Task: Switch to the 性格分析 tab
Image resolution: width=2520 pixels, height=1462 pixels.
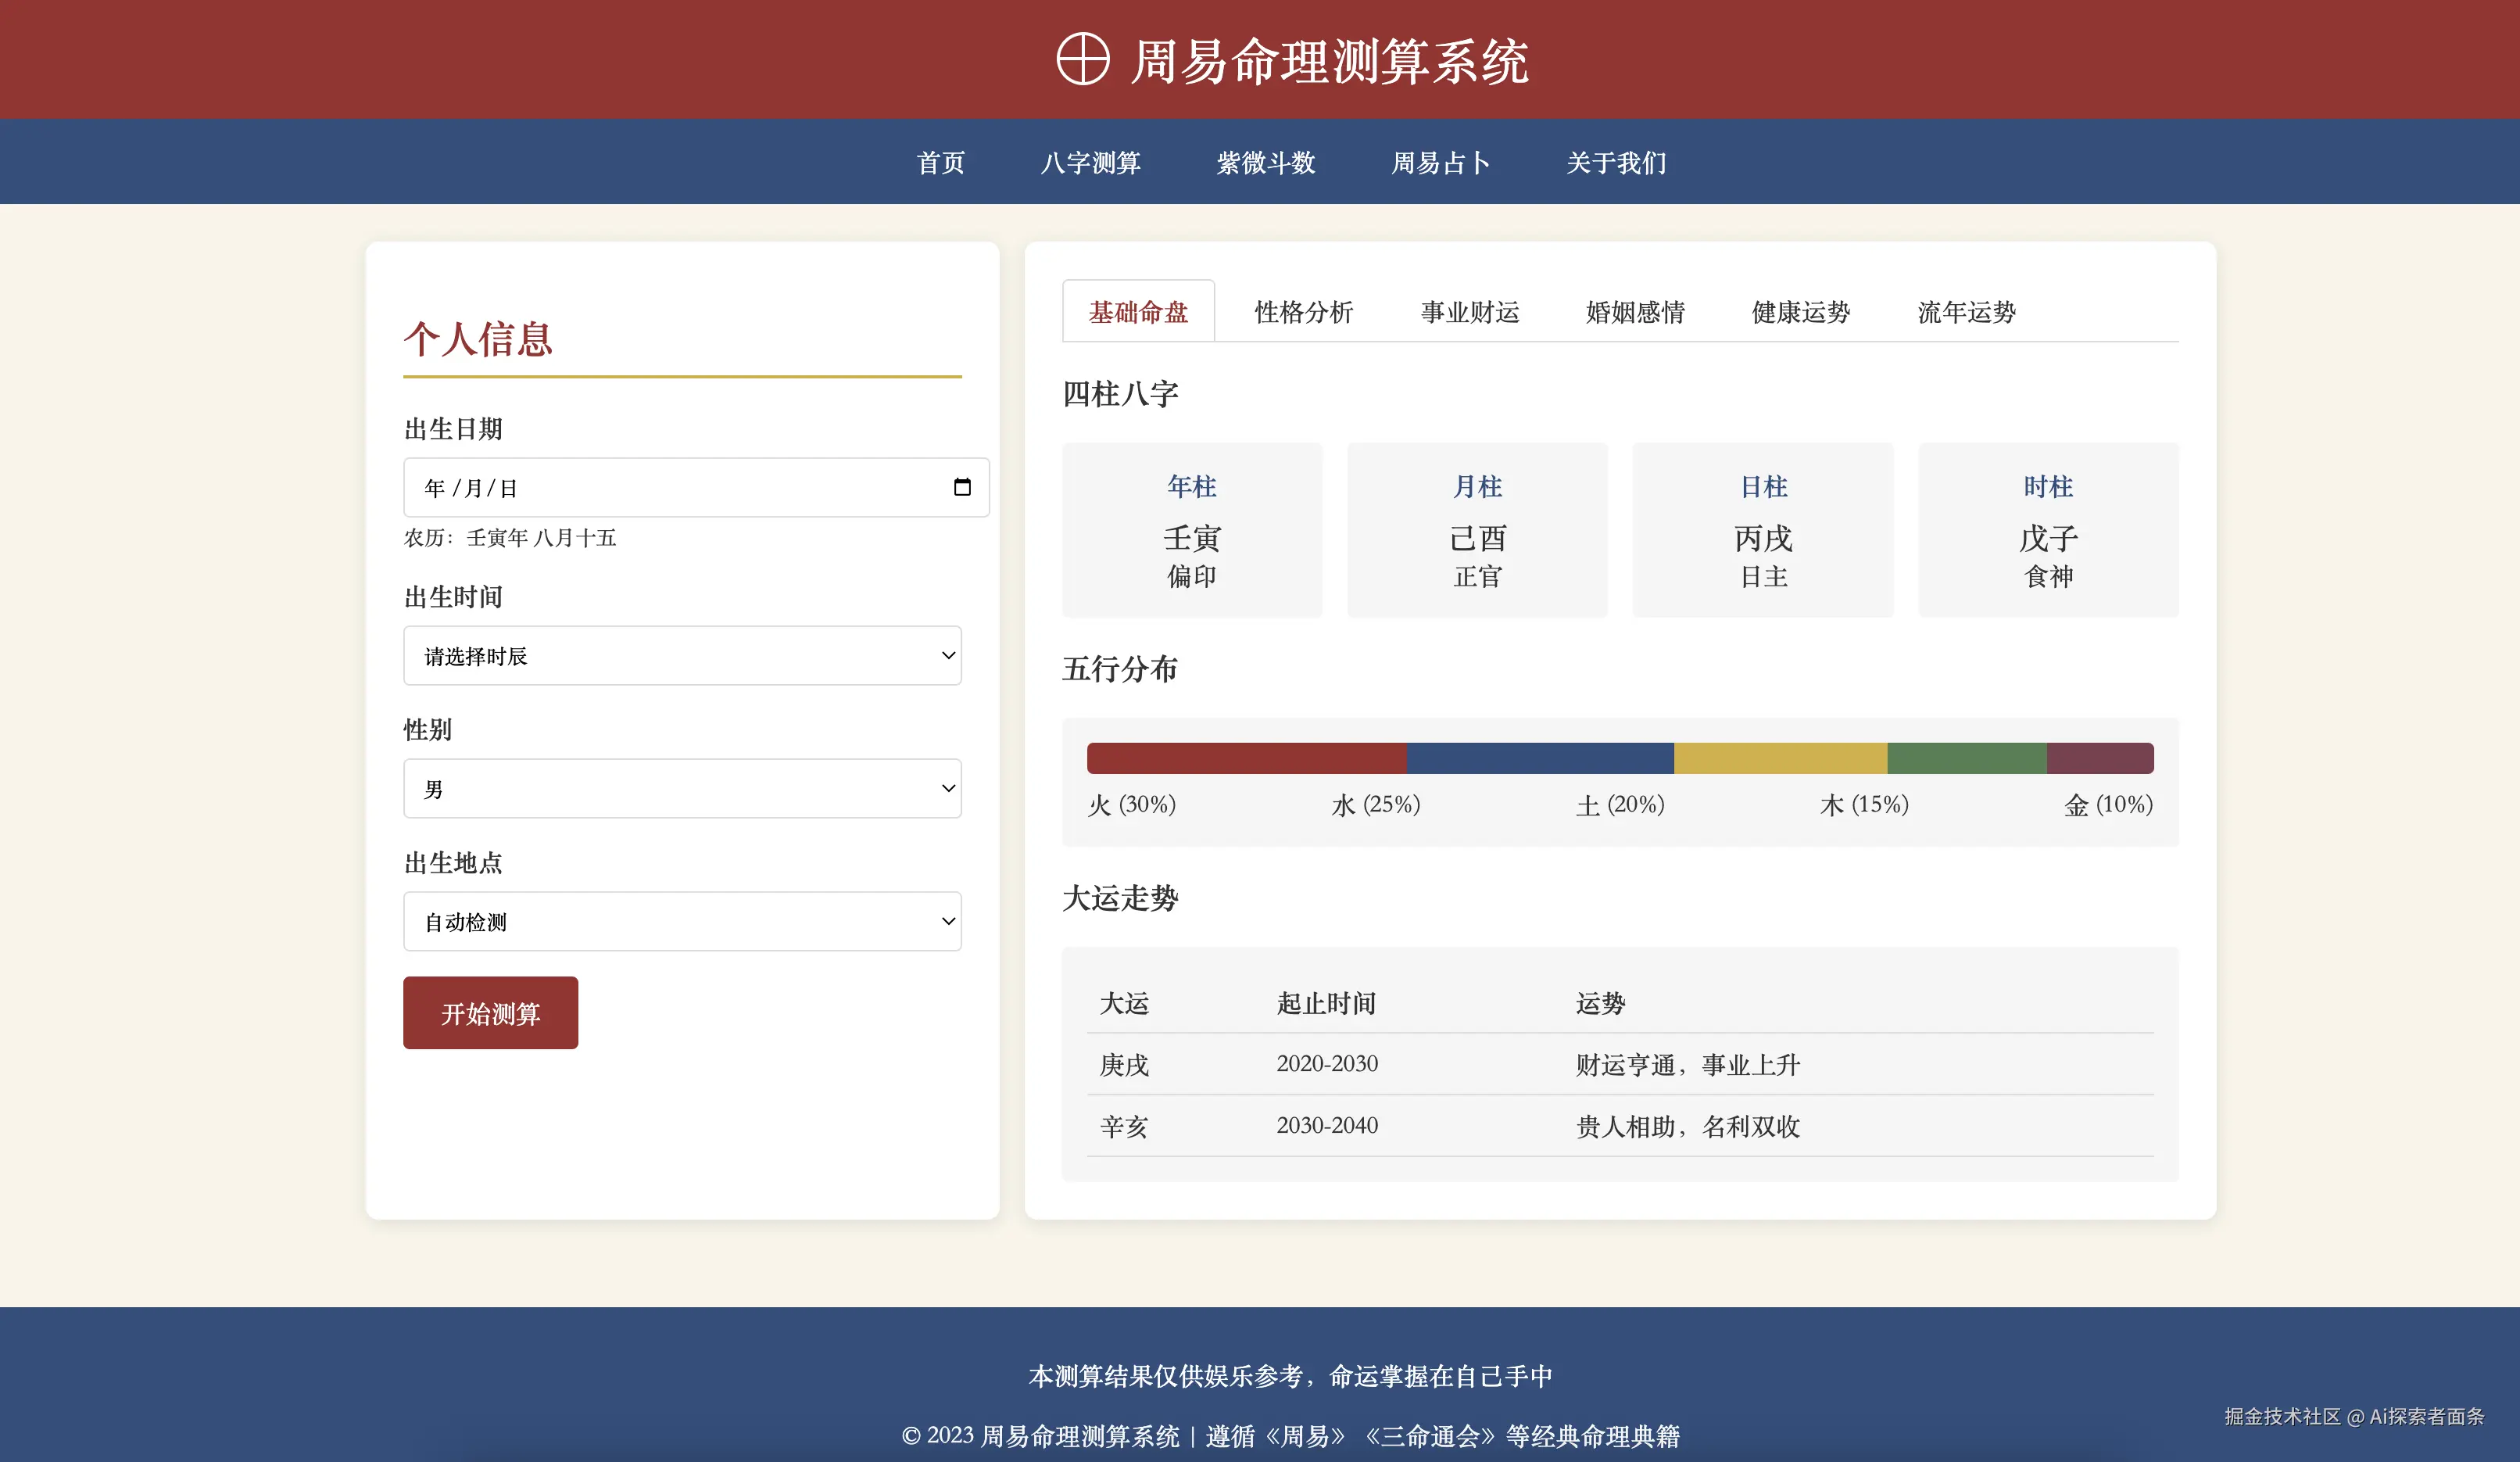Action: 1303,312
